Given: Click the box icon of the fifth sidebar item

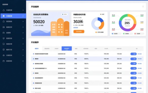Looking at the screenshot, I should (4, 33).
